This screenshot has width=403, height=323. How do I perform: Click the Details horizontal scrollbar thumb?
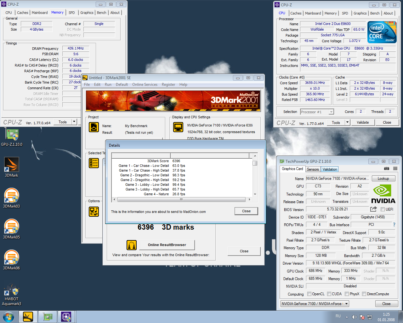(181, 199)
